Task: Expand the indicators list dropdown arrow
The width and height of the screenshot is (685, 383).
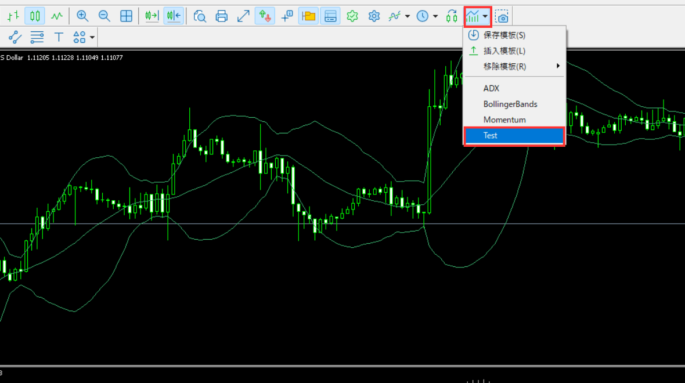Action: coord(408,16)
